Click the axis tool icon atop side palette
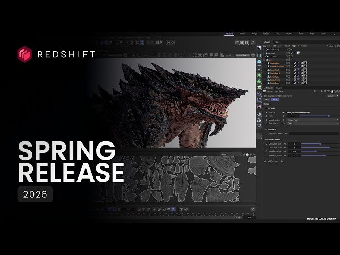This screenshot has width=340, height=255. pos(259,48)
